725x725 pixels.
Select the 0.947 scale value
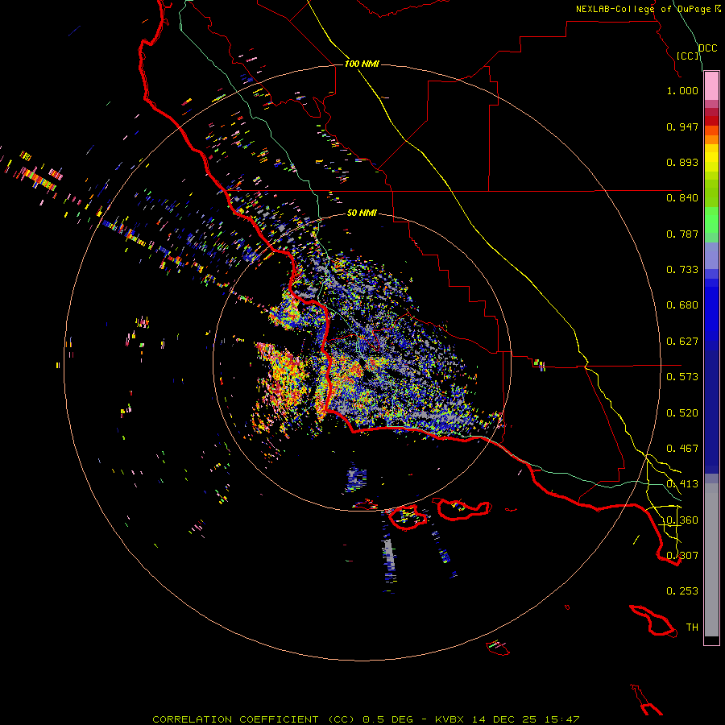pos(682,126)
